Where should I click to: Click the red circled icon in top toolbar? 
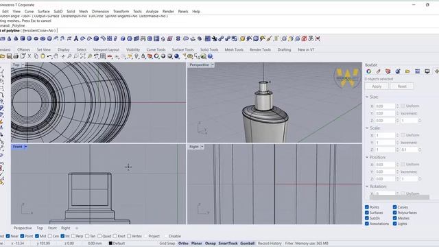coord(305,38)
